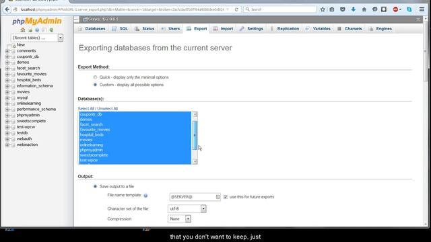This screenshot has height=242, width=431.
Task: Open Firefox hamburger menu
Action: (x=422, y=9)
